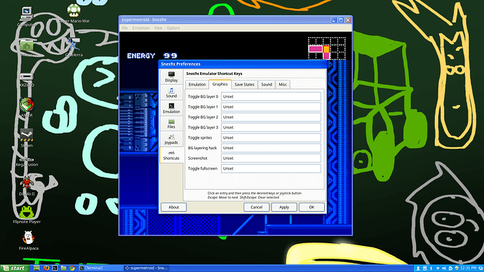Click the Toggle BG layer 2 field

pos(271,117)
